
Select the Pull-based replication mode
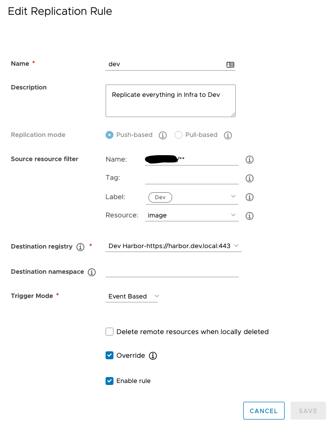pyautogui.click(x=178, y=135)
